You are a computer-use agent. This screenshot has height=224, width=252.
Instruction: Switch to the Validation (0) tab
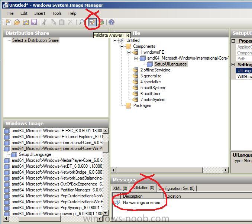point(143,188)
